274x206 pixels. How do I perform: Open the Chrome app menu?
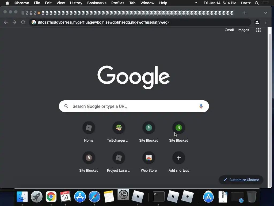click(x=22, y=3)
